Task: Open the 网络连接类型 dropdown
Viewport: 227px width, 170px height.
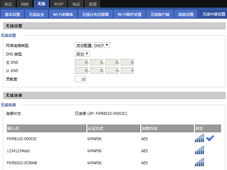Action: [92, 45]
